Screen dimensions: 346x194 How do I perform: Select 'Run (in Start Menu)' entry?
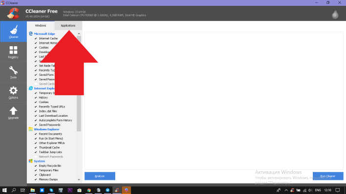(x=51, y=139)
